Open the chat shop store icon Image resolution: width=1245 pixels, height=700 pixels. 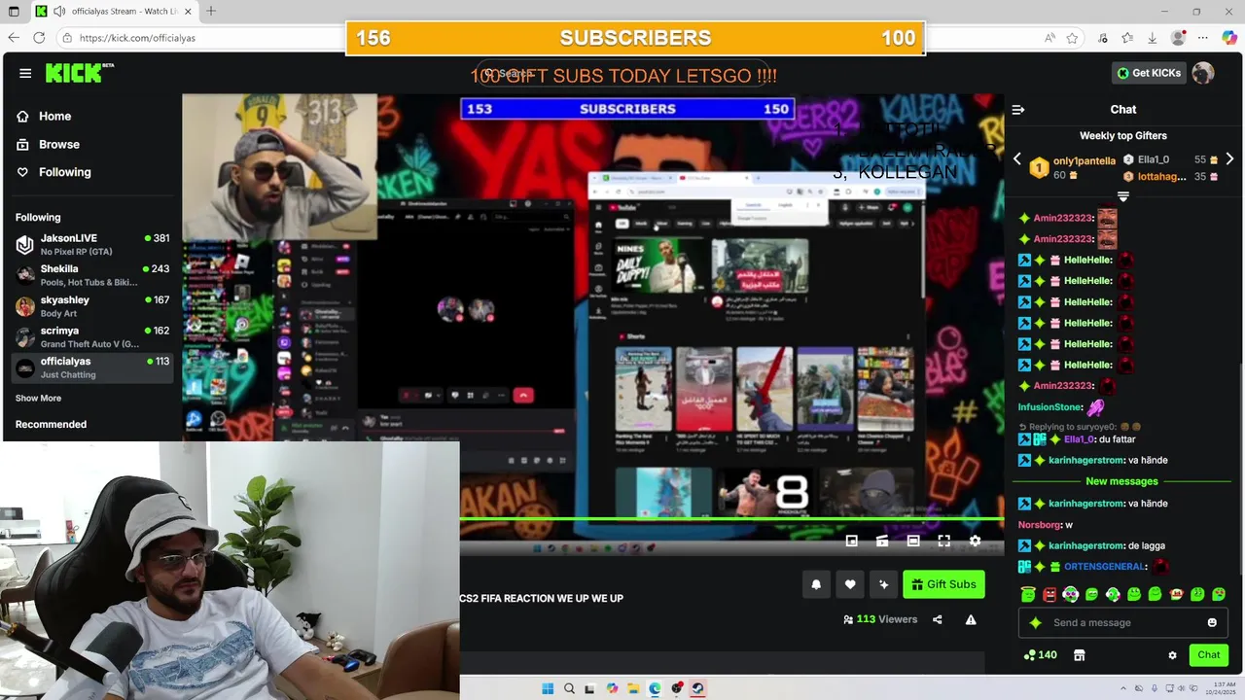1079,655
